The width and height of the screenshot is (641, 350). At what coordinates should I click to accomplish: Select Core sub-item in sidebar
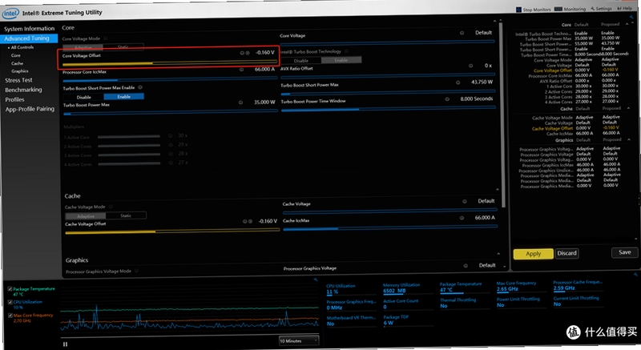(16, 55)
